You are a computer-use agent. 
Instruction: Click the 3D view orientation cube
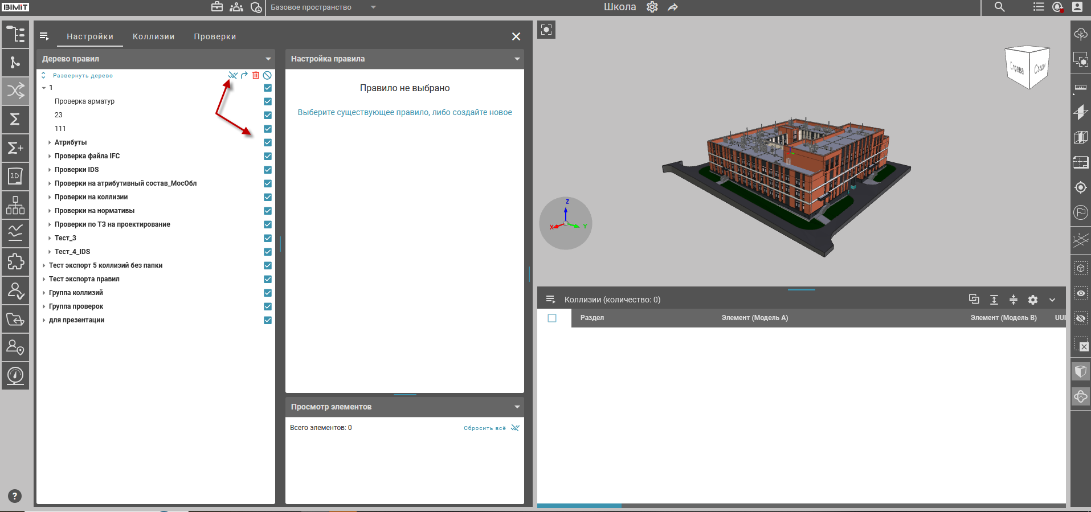pyautogui.click(x=1028, y=67)
